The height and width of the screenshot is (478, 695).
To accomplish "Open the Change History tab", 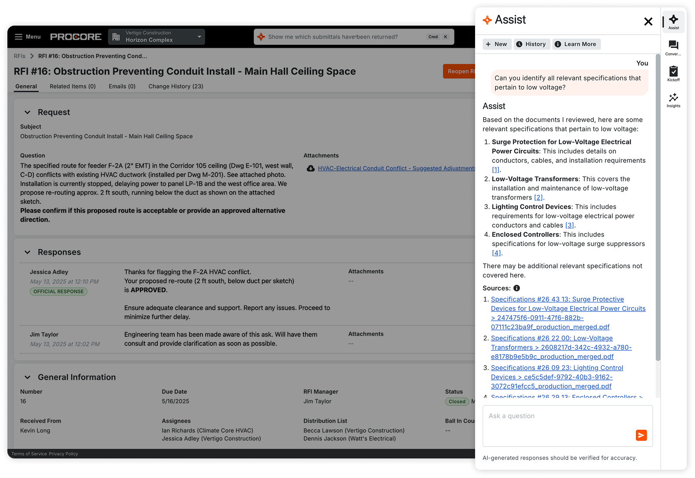I will [x=176, y=86].
